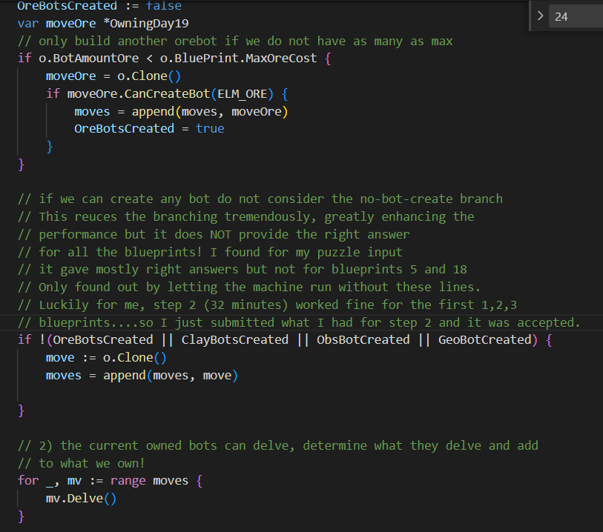Click 'ClayBotsCreated' in the if condition
This screenshot has width=603, height=532.
click(234, 340)
